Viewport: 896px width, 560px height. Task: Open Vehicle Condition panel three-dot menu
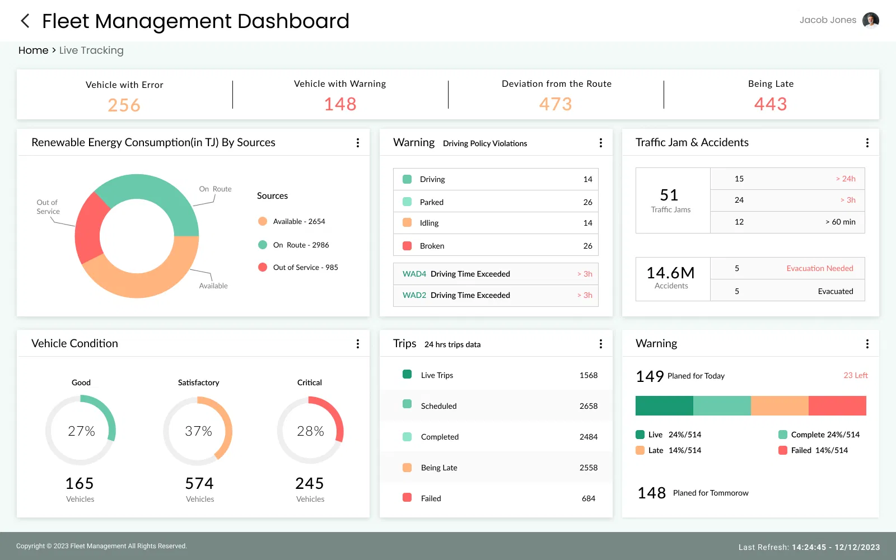click(358, 344)
